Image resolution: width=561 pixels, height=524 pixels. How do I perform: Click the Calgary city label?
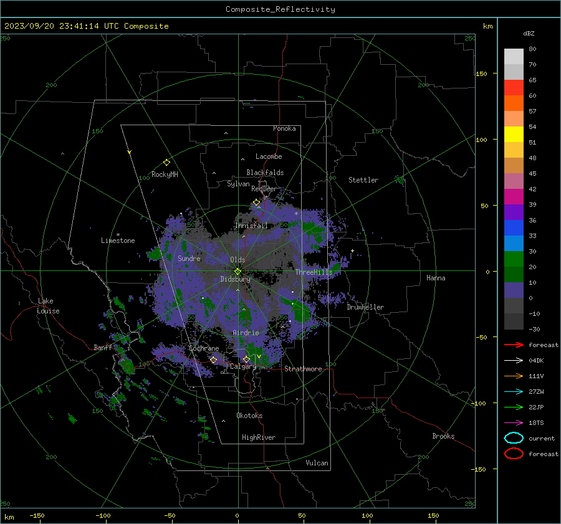(x=243, y=366)
